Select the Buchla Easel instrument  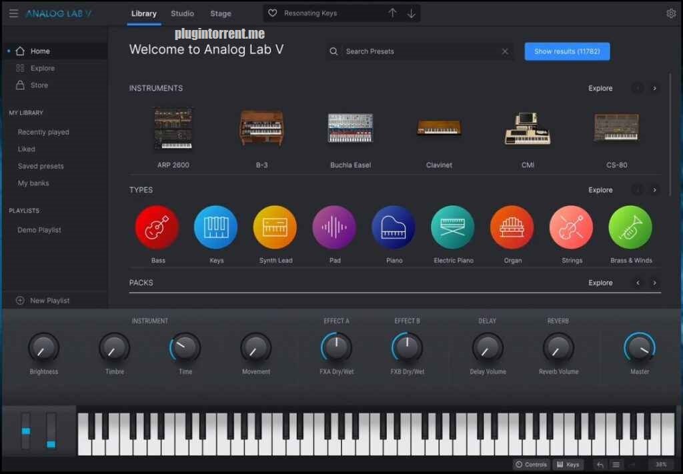click(351, 128)
